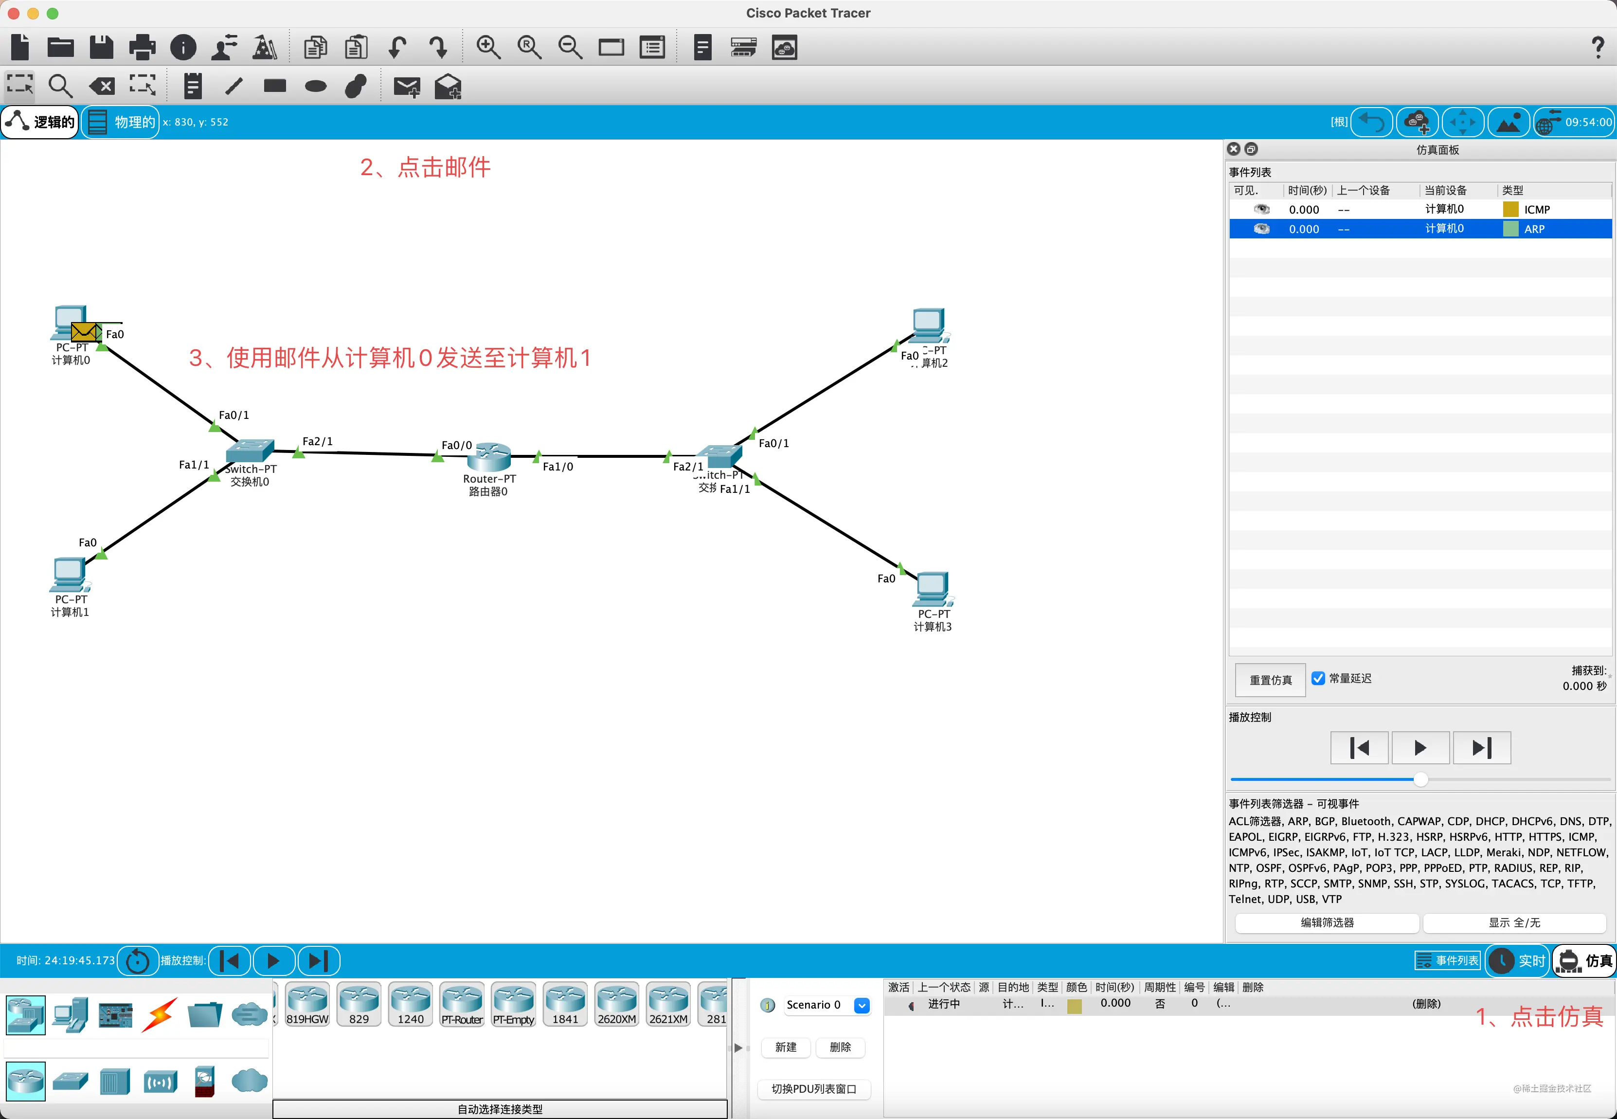This screenshot has width=1617, height=1119.
Task: Click the 交换机0 switch on canvas
Action: tap(250, 451)
